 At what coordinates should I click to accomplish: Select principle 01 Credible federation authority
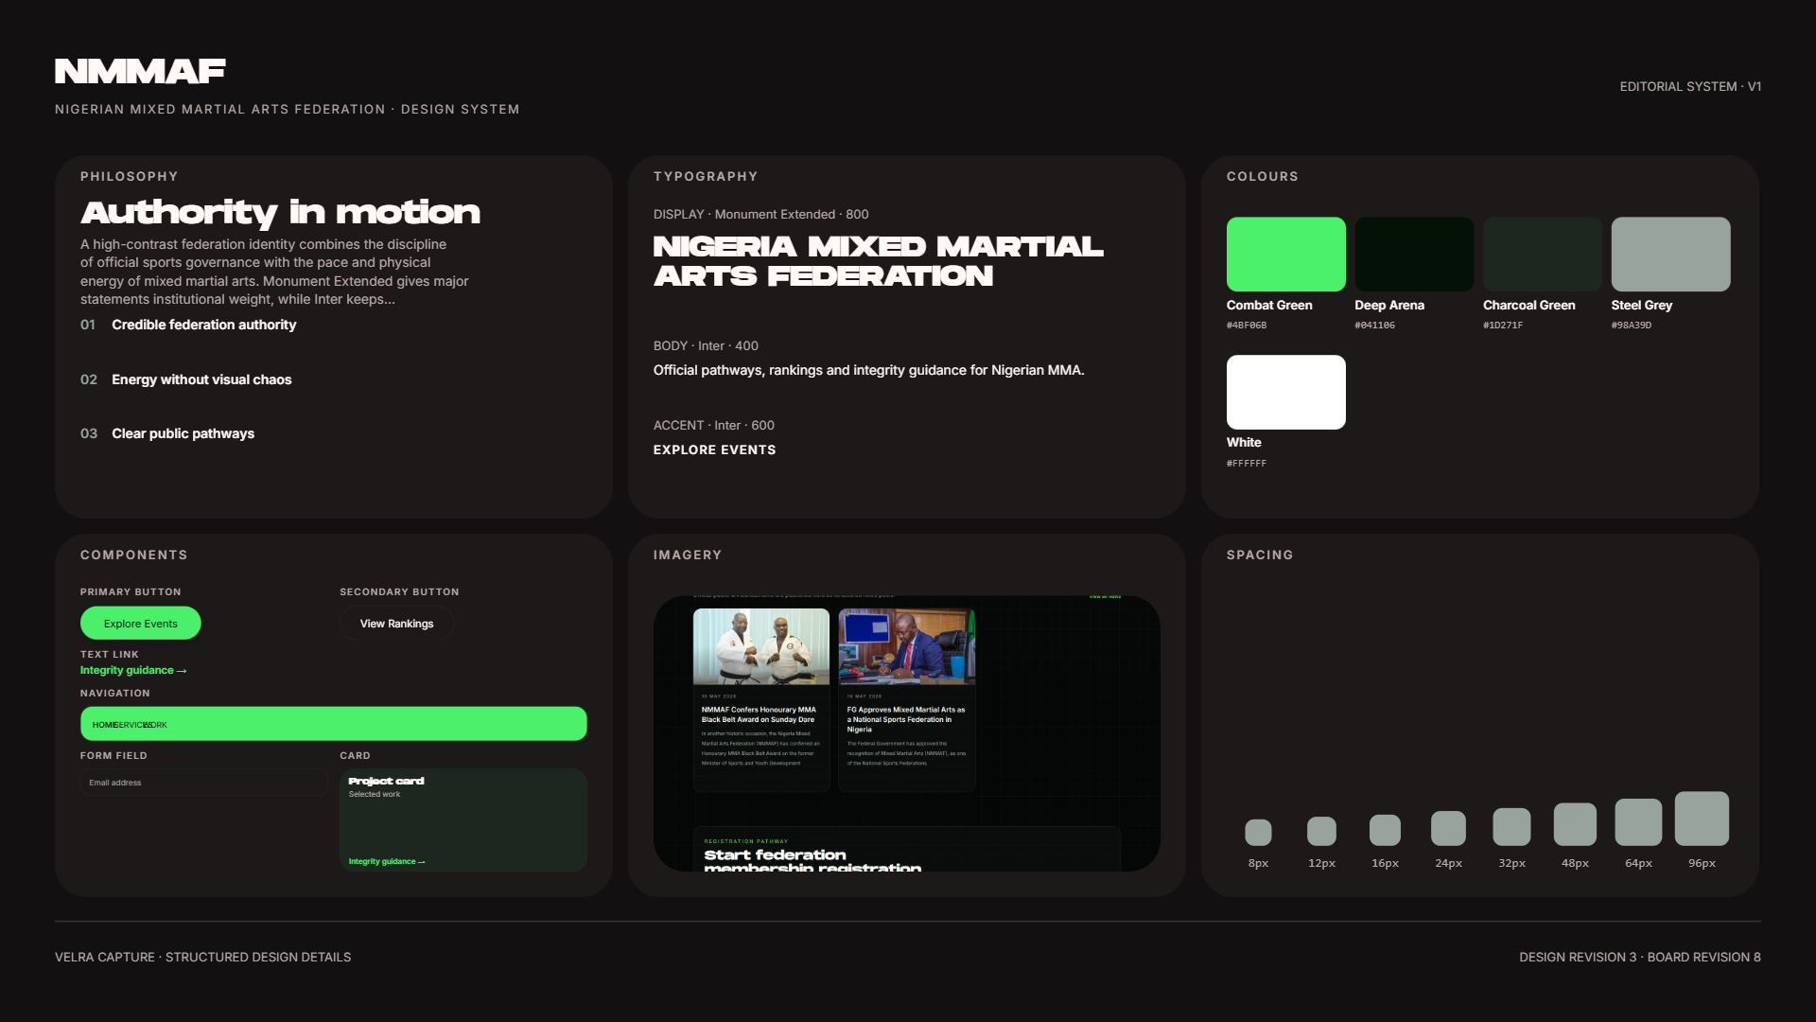click(x=188, y=325)
